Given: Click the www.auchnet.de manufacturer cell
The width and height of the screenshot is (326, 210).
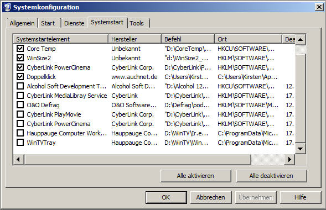Looking at the screenshot, I should point(134,77).
